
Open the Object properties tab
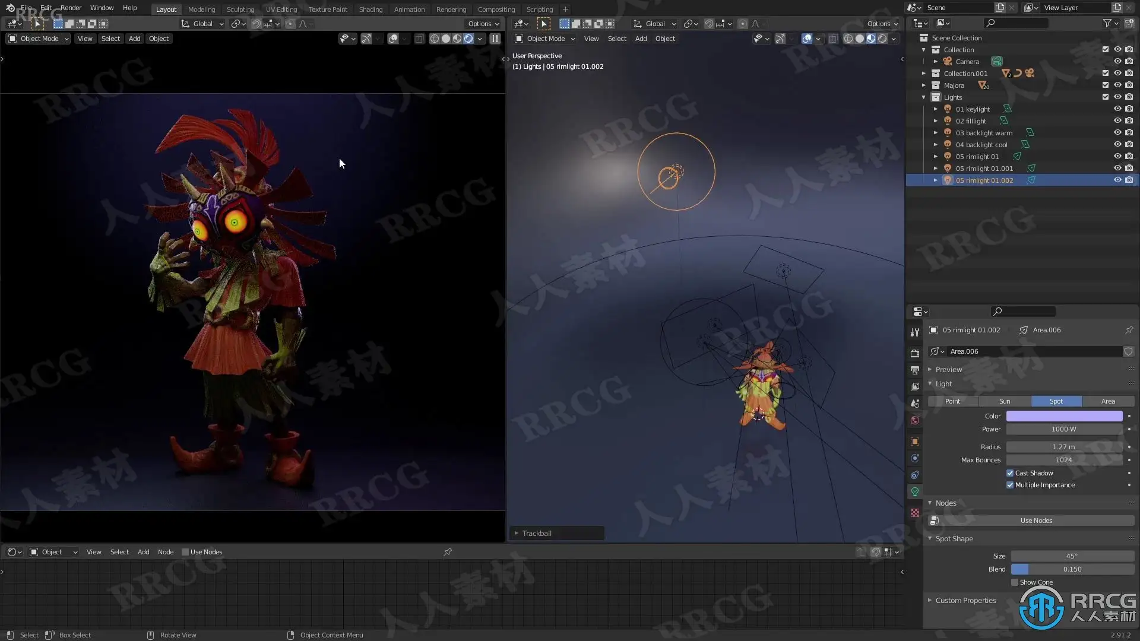(915, 442)
